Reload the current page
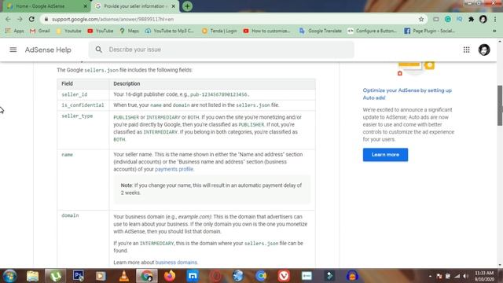Viewport: 503px width, 283px height. point(31,19)
